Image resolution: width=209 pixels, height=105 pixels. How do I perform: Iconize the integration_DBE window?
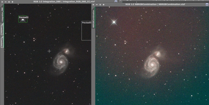(6, 2)
